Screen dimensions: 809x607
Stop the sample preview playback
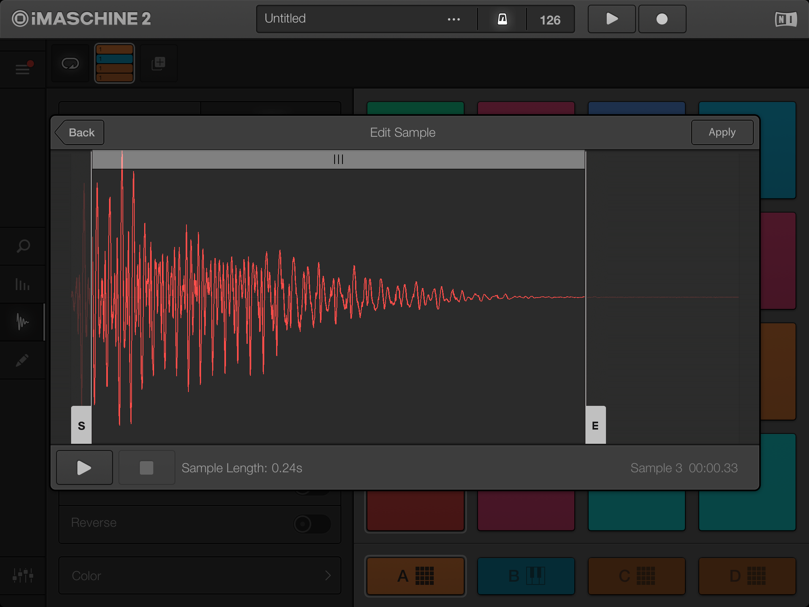pyautogui.click(x=147, y=468)
